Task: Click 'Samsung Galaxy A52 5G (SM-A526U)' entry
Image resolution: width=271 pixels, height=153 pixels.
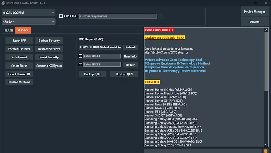Action: tap(173, 127)
